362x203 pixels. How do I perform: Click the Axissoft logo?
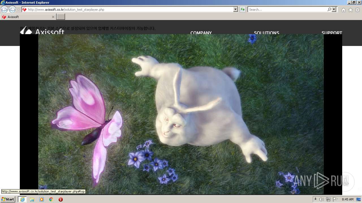tap(42, 31)
